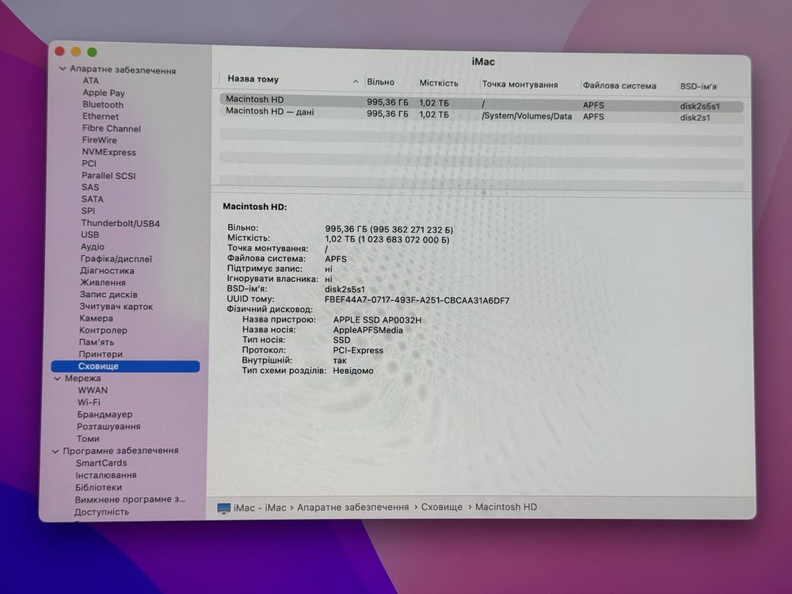Click Апаратне забезпечення in path bar
The image size is (792, 594).
[352, 507]
